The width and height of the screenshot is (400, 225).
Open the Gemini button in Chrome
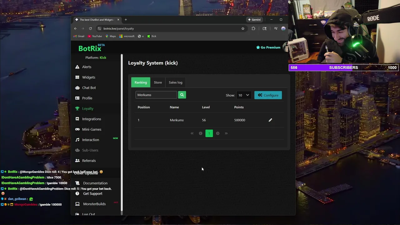click(254, 20)
